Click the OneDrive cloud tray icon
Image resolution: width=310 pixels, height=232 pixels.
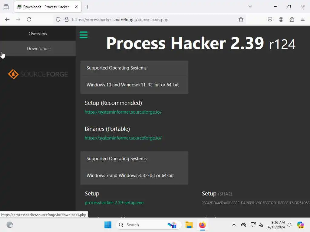244,225
